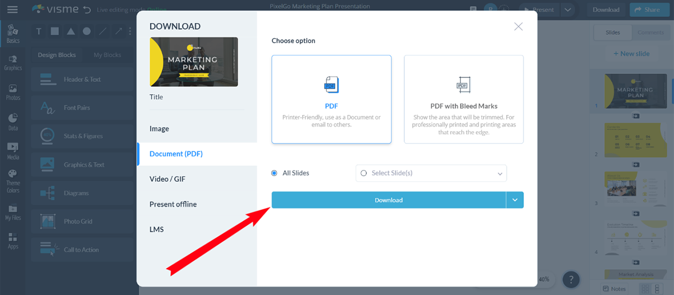
Task: Open the Media sidebar panel
Action: (x=12, y=151)
